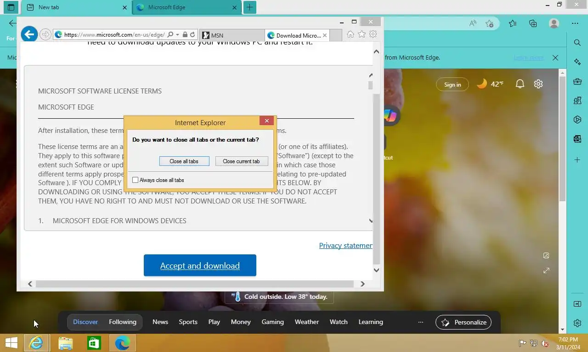
Task: Click Close current tab button
Action: (x=242, y=161)
